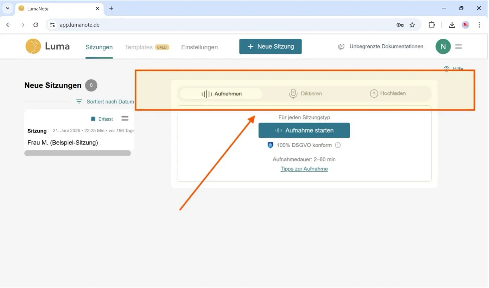Open the Einstellungen tab
This screenshot has width=489, height=288.
click(x=199, y=47)
